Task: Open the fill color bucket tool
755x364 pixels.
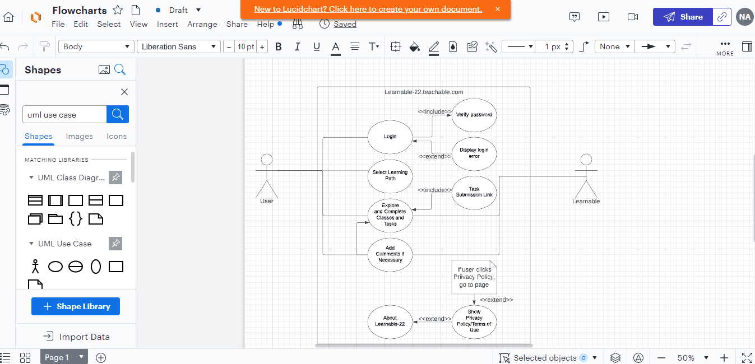Action: point(415,47)
